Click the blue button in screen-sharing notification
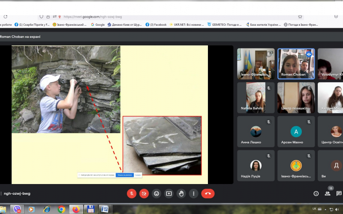Viewport: 343px width, 214px height. pyautogui.click(x=125, y=175)
